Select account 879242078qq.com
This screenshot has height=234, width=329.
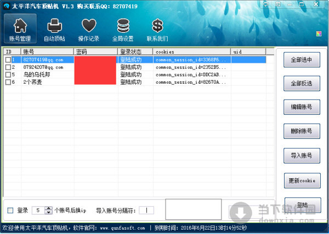43,67
